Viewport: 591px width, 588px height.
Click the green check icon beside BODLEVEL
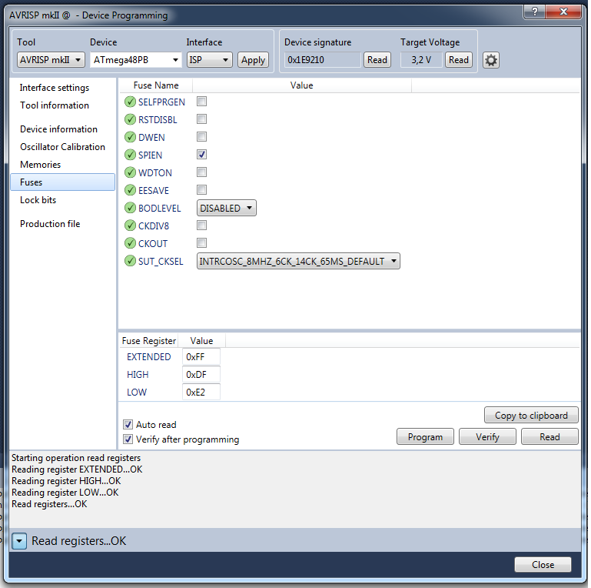(130, 208)
